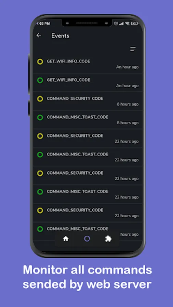Select the circular events tab icon
The height and width of the screenshot is (307, 173).
(87, 238)
